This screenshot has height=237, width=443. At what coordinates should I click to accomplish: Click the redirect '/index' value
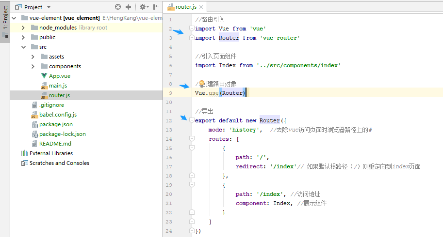tap(283, 166)
